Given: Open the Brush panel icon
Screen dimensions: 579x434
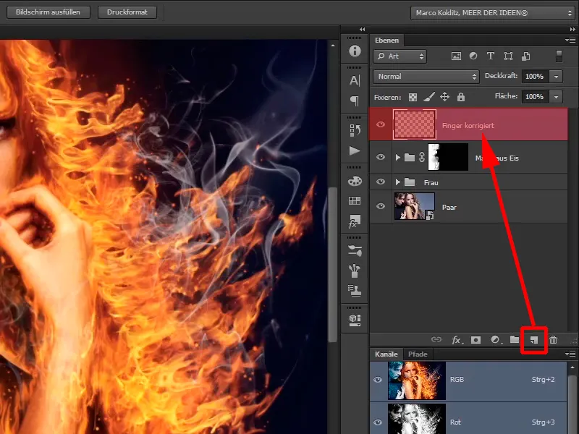Looking at the screenshot, I should 355,271.
